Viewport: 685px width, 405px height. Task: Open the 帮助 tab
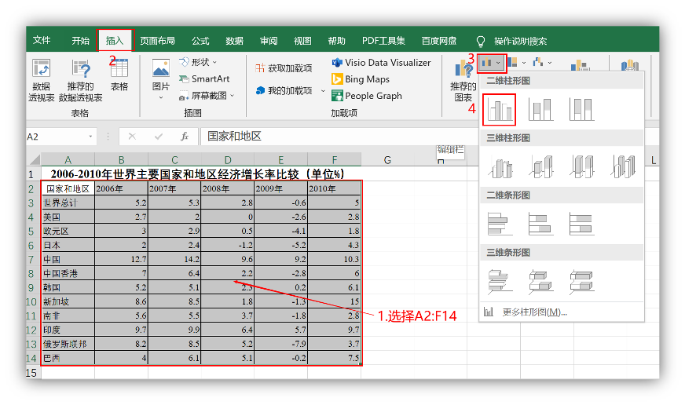[337, 41]
